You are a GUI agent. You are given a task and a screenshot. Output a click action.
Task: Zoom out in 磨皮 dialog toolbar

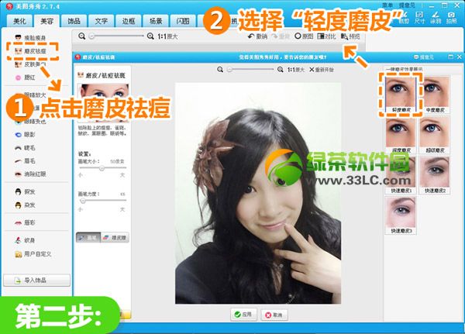tap(220, 70)
